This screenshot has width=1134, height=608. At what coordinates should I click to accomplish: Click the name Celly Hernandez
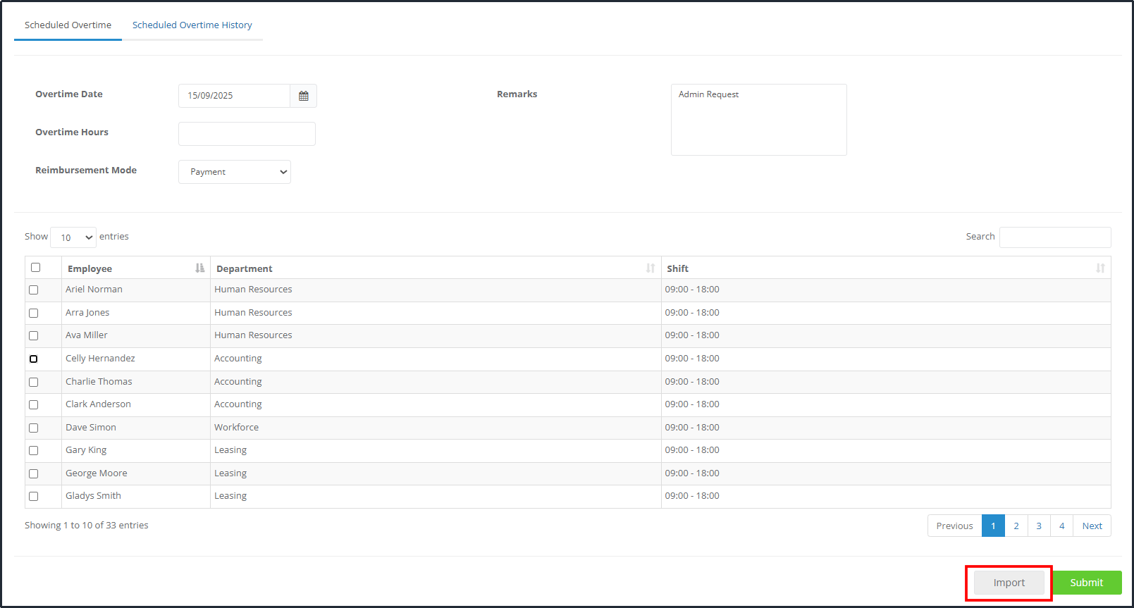tap(100, 358)
